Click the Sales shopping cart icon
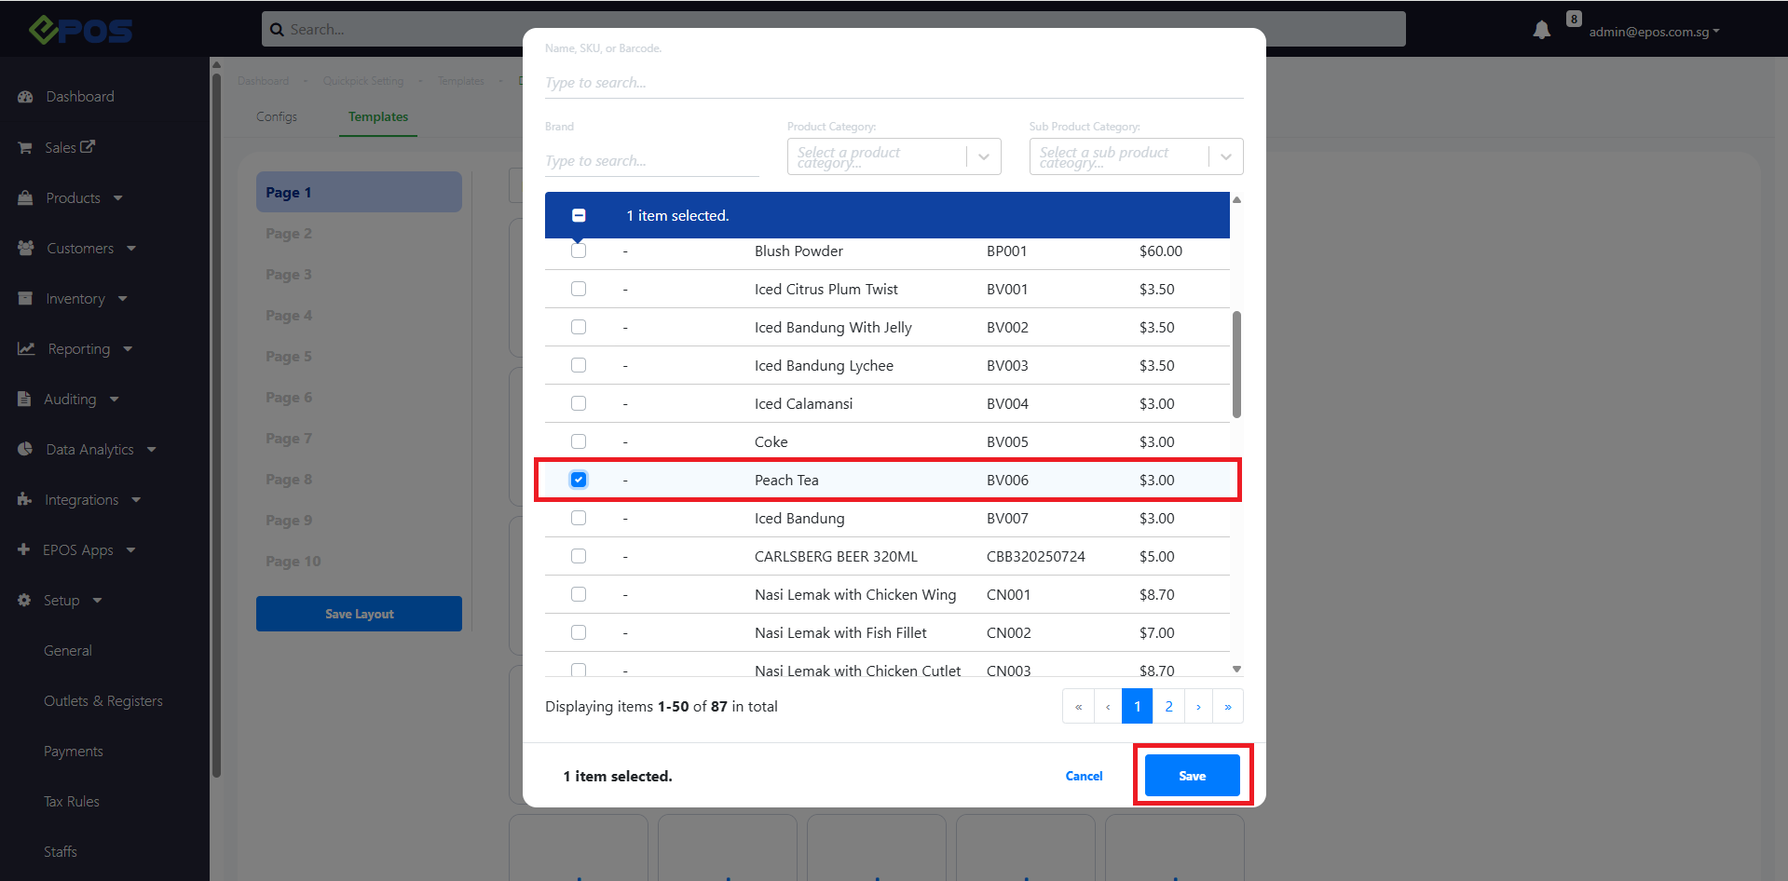Image resolution: width=1788 pixels, height=881 pixels. [25, 148]
